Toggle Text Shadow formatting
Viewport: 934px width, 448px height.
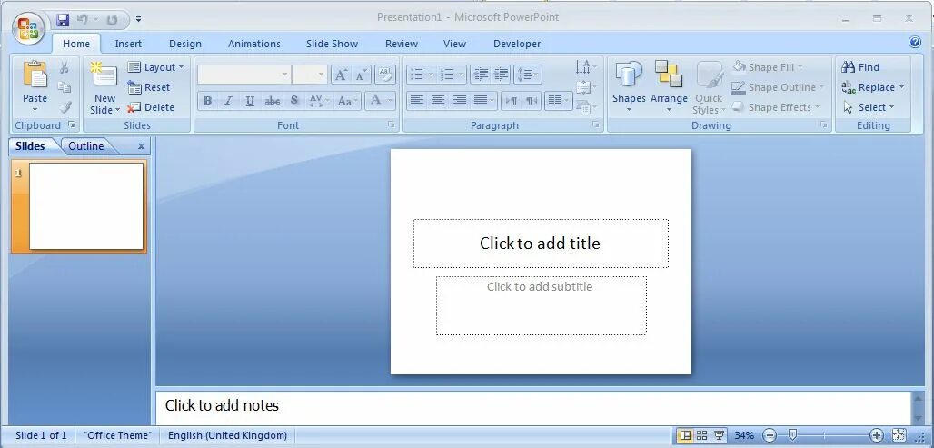[x=293, y=101]
